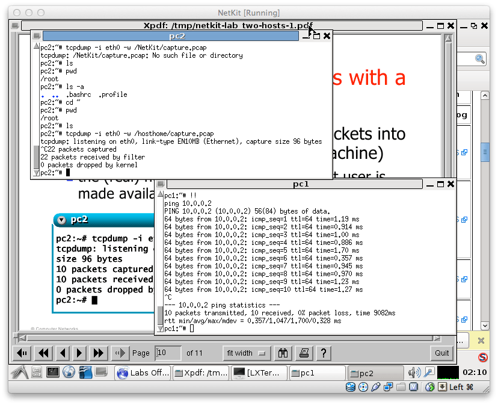Close the pc1 terminal window
This screenshot has height=405, width=498.
coord(450,184)
